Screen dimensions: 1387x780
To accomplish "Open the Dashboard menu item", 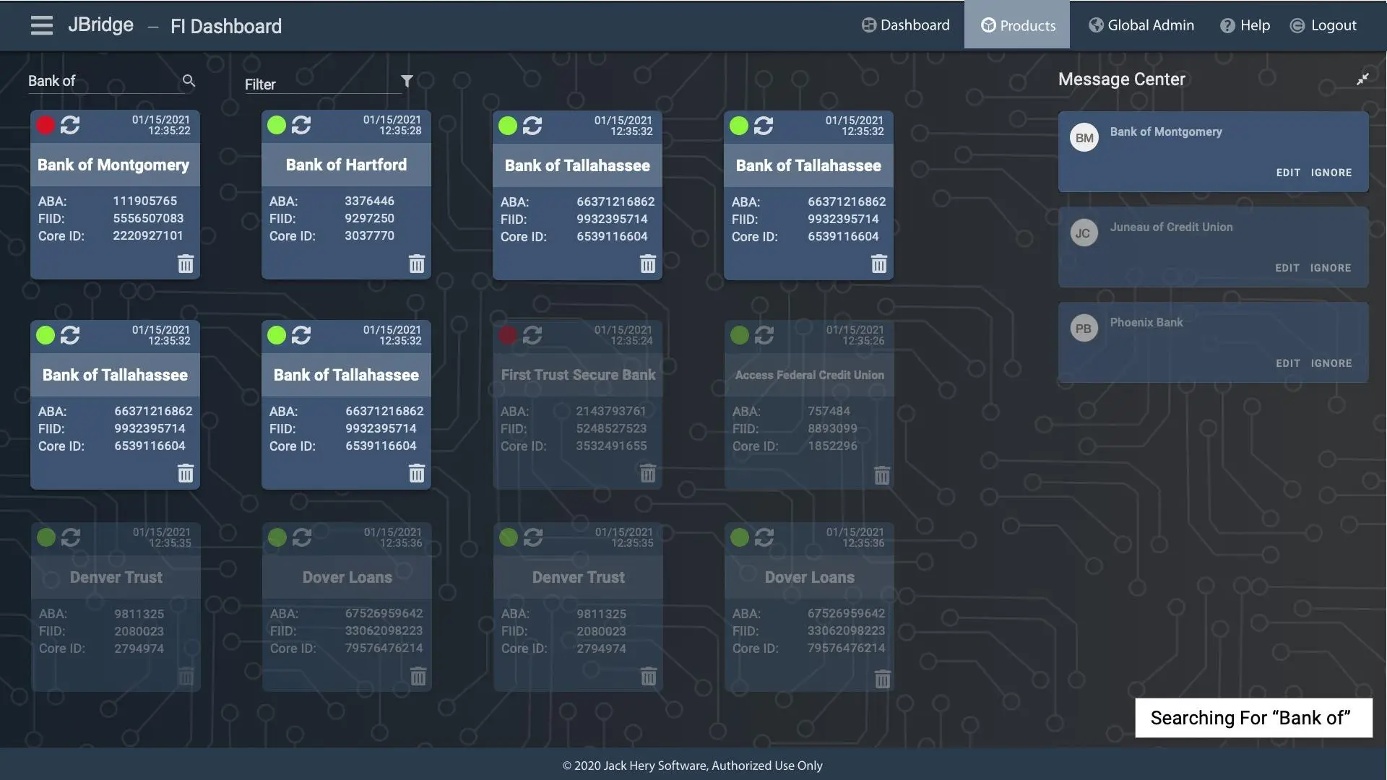I will click(x=906, y=25).
